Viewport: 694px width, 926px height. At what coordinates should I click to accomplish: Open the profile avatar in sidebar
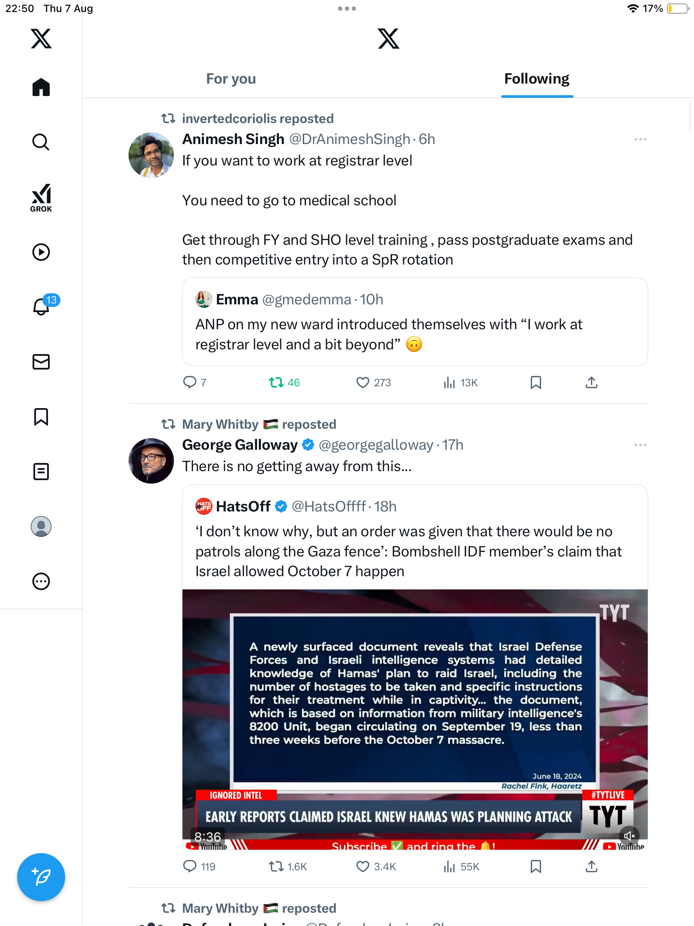(41, 526)
